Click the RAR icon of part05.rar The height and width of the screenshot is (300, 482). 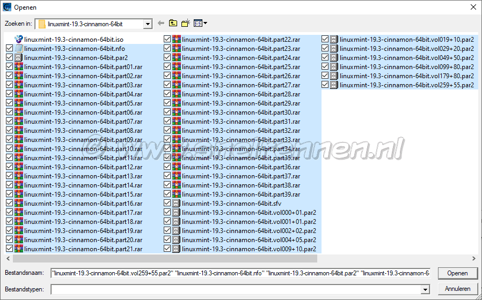[x=19, y=103]
